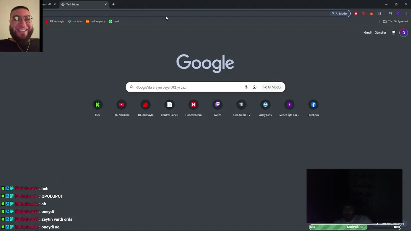Open the Haritalar bookmark
The width and height of the screenshot is (411, 231).
tap(75, 21)
